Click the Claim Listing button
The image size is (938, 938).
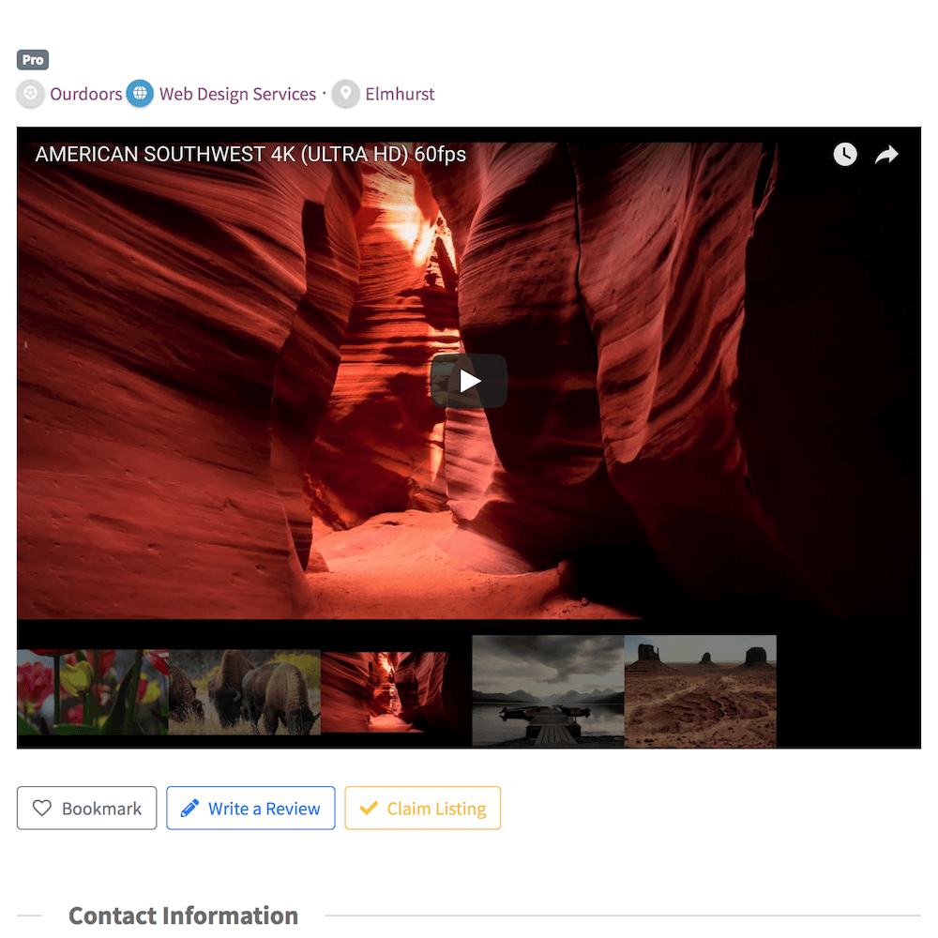[423, 809]
